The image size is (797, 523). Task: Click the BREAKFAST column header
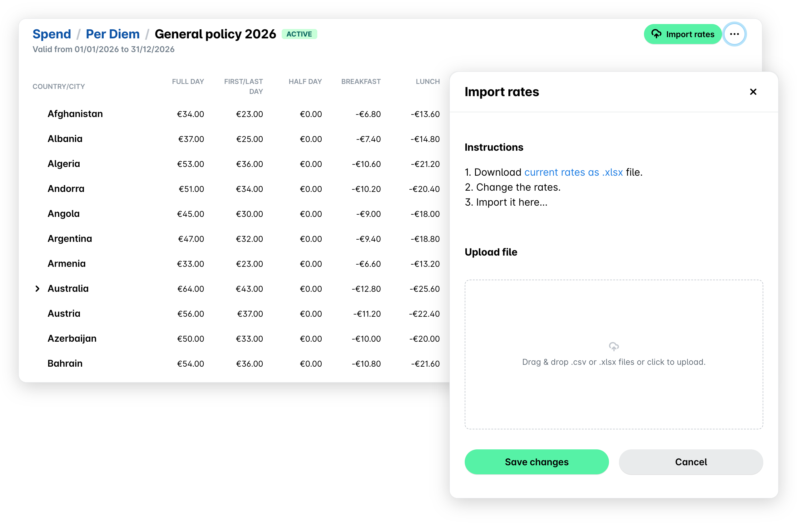point(361,82)
